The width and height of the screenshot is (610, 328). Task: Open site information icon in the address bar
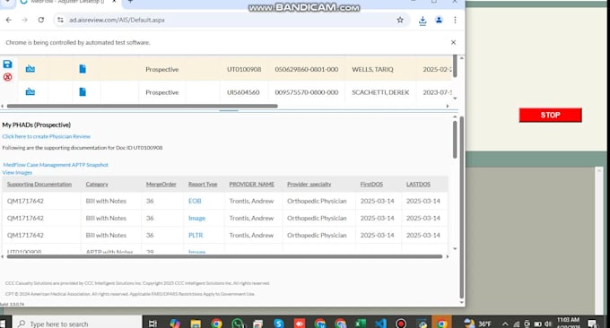(60, 20)
